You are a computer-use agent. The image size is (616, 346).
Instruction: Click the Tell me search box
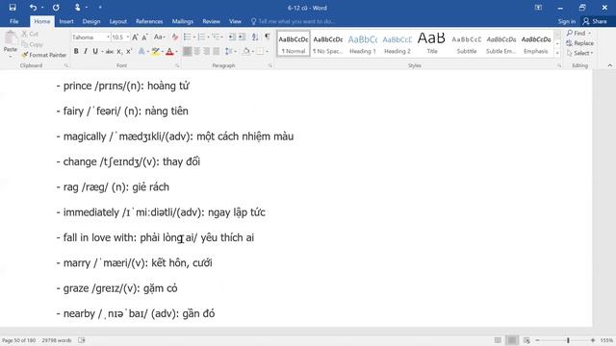(x=294, y=21)
